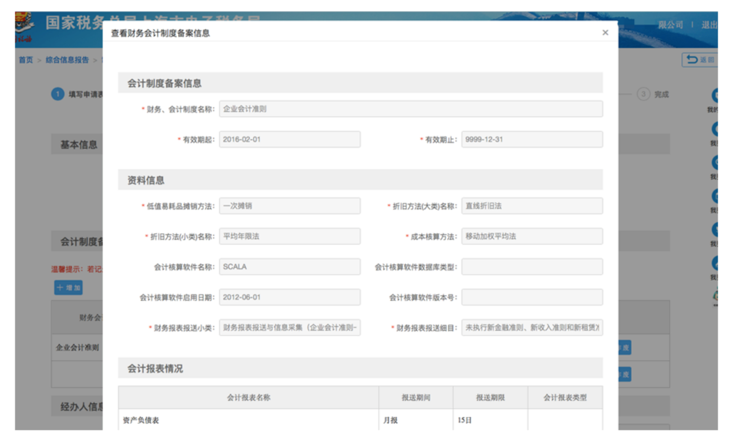746x444 pixels.
Task: Open the 折旧方法(大类)名称 field
Action: [531, 206]
